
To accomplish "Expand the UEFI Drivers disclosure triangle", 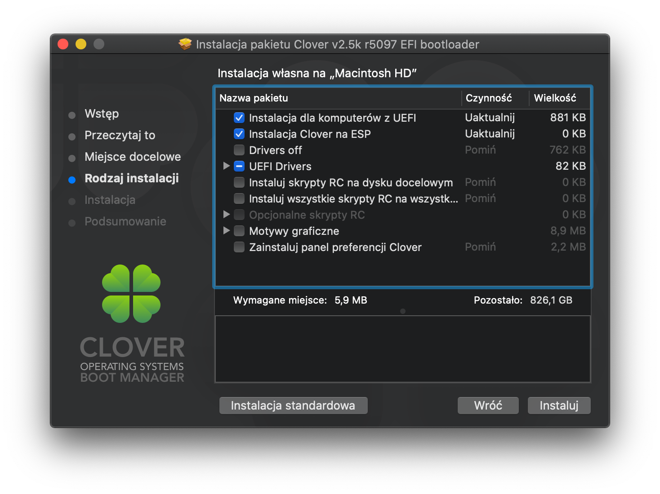I will pyautogui.click(x=227, y=166).
